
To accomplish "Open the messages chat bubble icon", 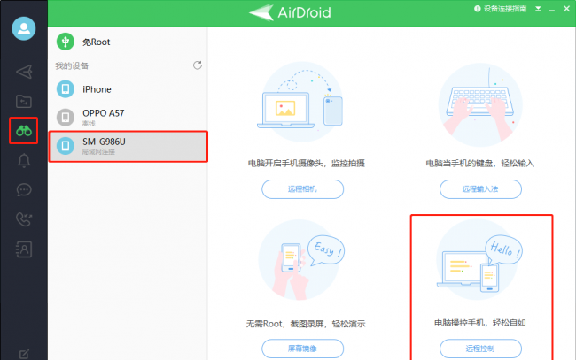I will click(24, 190).
